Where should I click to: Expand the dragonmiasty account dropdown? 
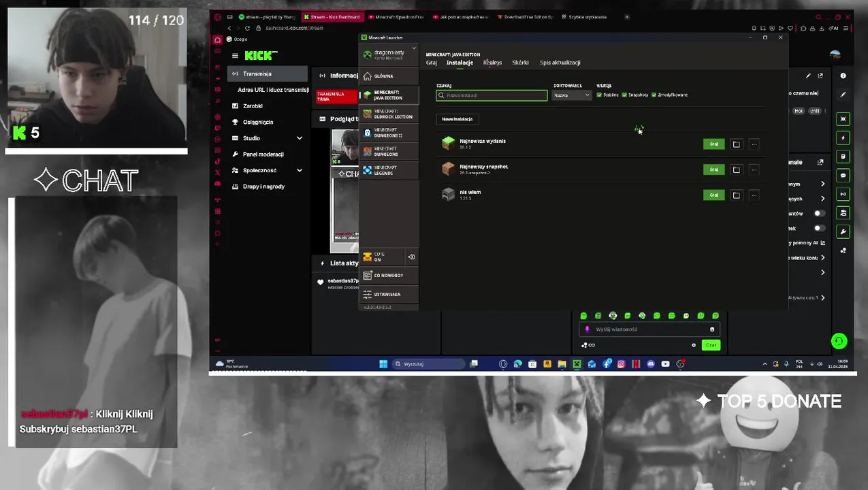[413, 48]
